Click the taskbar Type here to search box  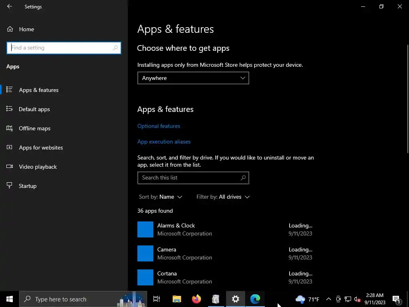tap(83, 299)
